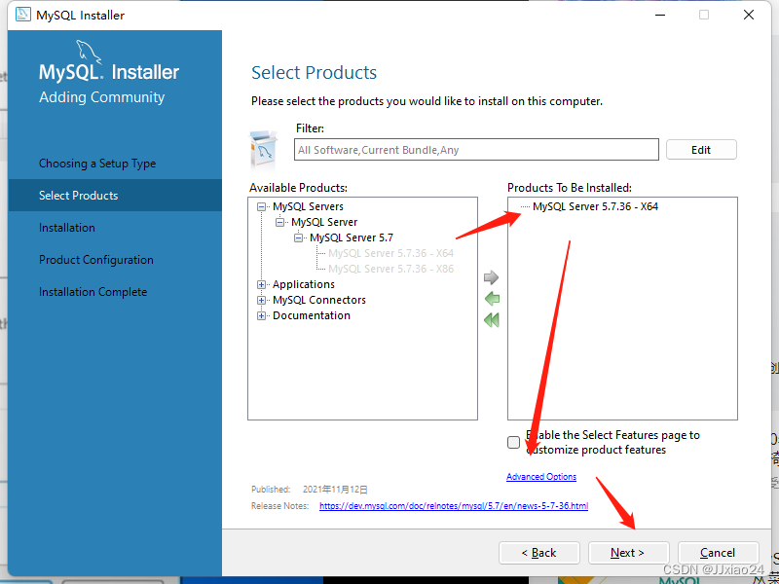Click inside the Filter text field
The width and height of the screenshot is (779, 584).
point(476,150)
